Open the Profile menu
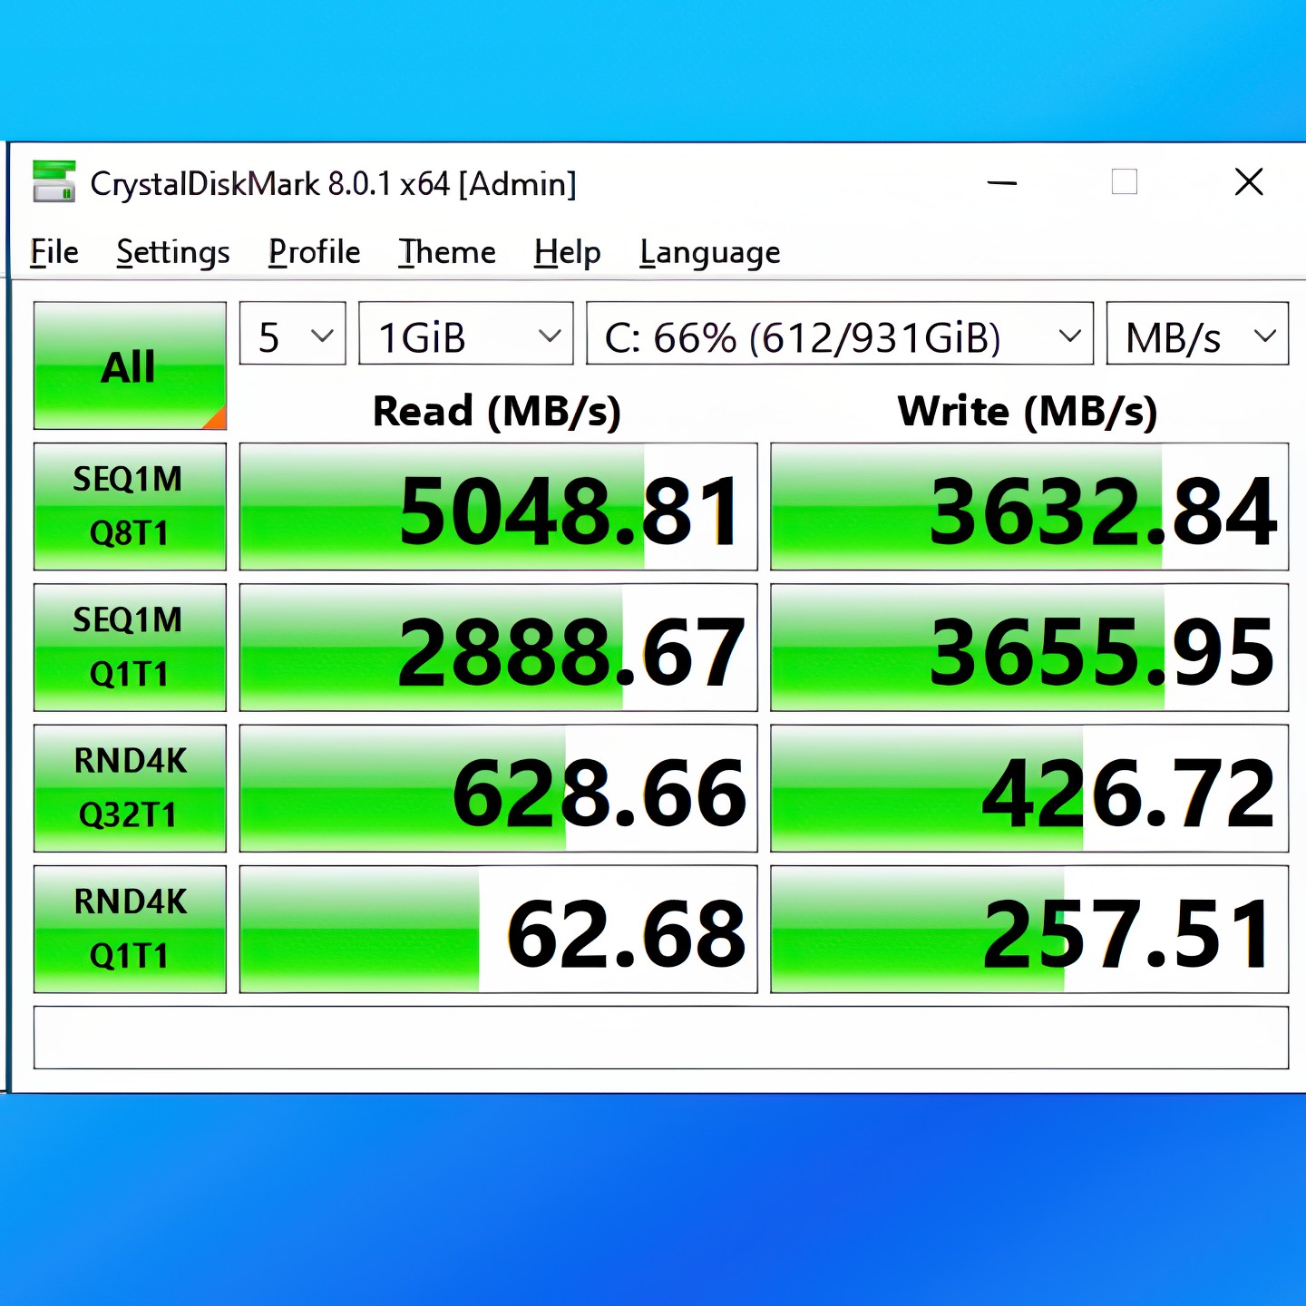Screen dimensions: 1306x1306 (x=315, y=252)
